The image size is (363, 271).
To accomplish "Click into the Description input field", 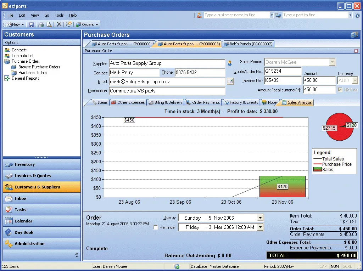I will pos(167,91).
